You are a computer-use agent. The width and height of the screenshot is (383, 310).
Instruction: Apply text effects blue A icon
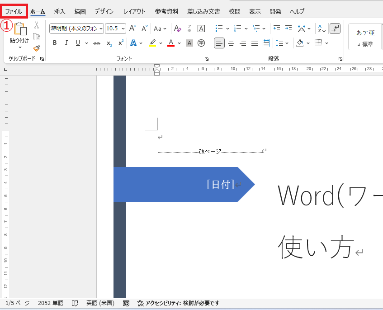pyautogui.click(x=133, y=43)
